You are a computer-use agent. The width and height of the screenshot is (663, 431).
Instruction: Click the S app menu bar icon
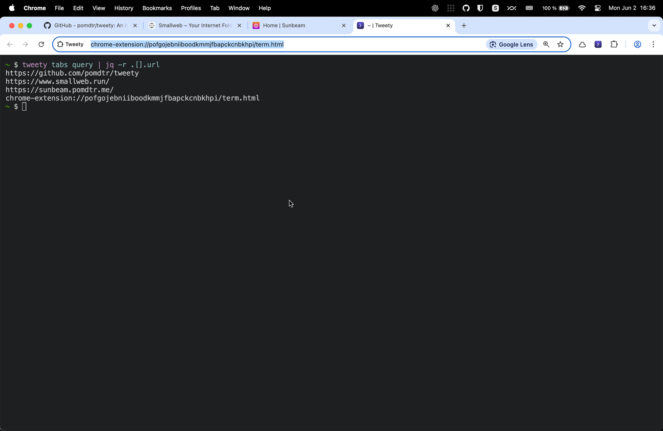(x=495, y=8)
